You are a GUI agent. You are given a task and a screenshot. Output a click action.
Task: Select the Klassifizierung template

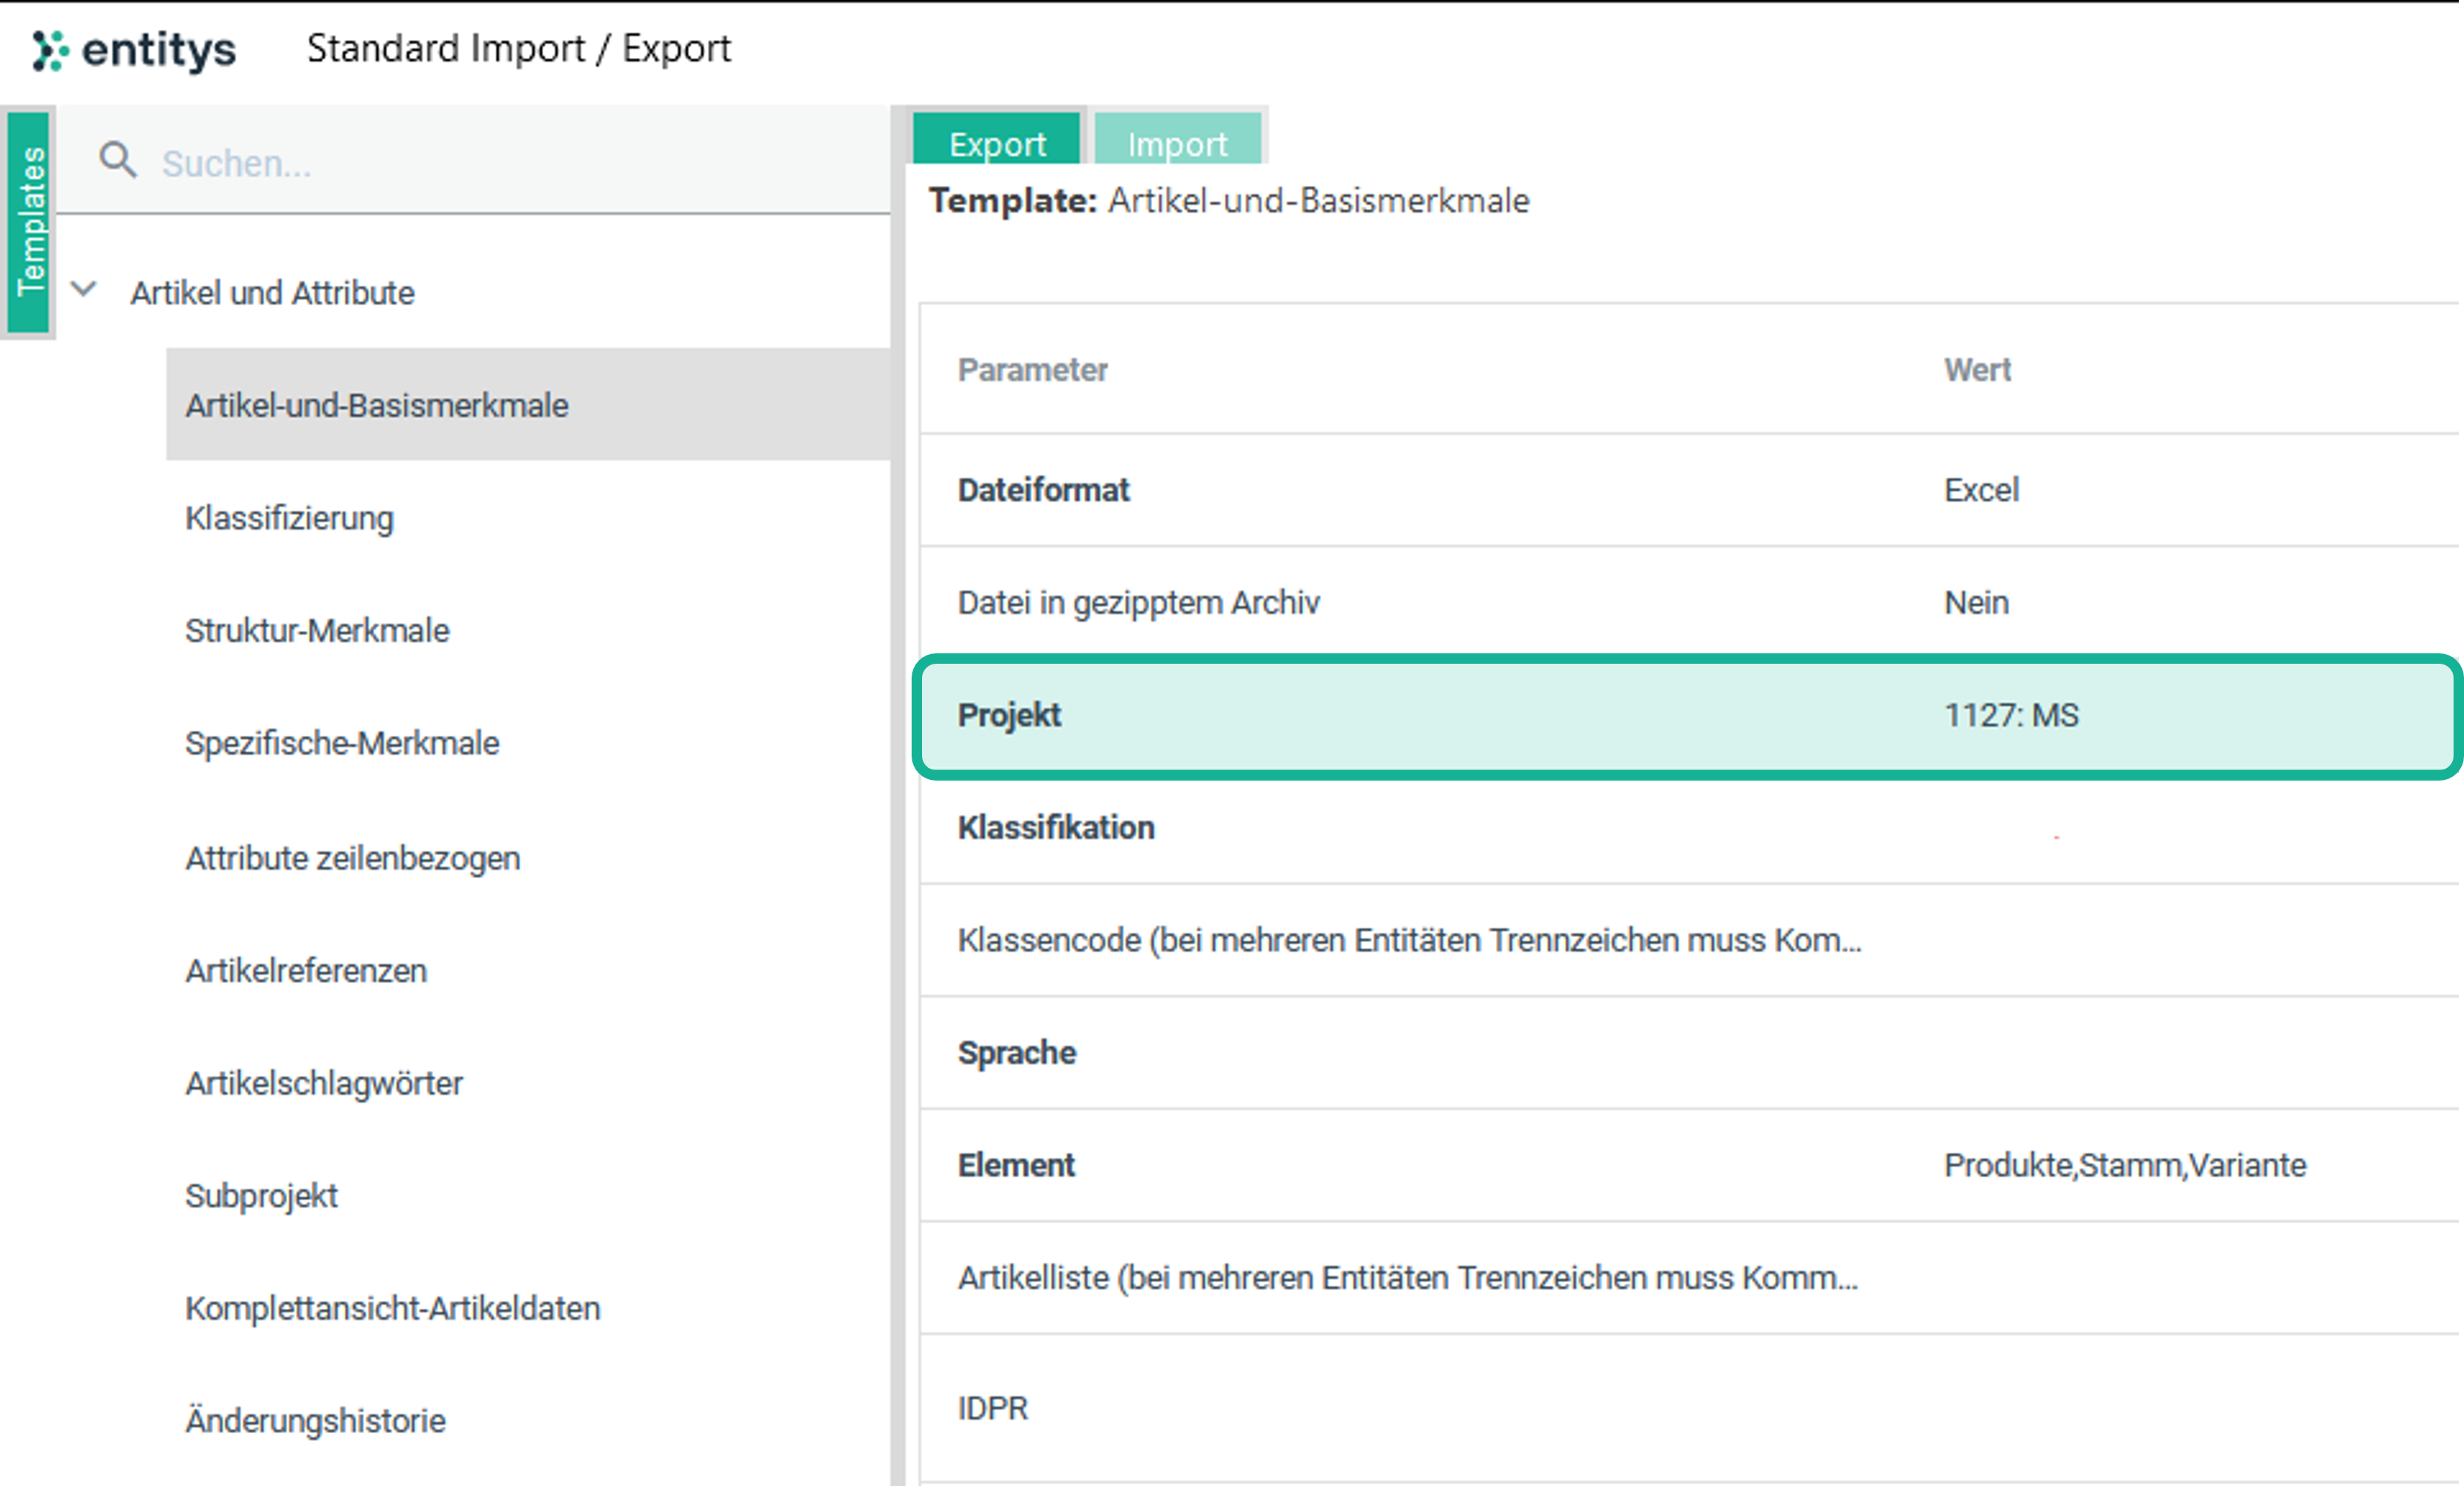[x=528, y=518]
